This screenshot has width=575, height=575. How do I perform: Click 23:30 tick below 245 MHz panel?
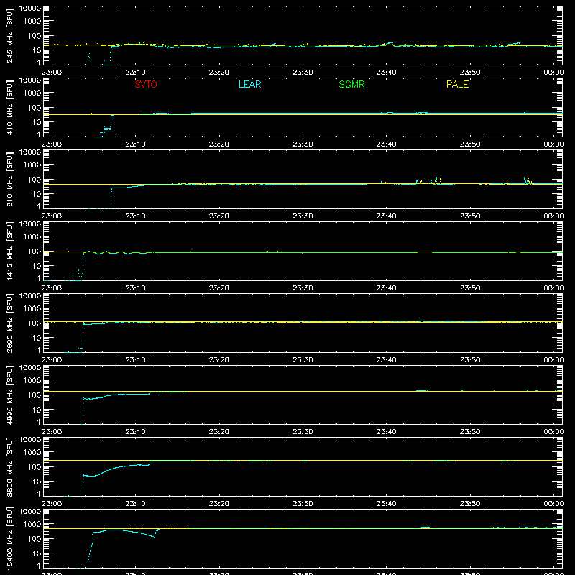[x=303, y=73]
